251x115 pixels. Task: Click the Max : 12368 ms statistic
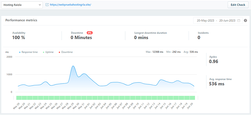(154, 52)
